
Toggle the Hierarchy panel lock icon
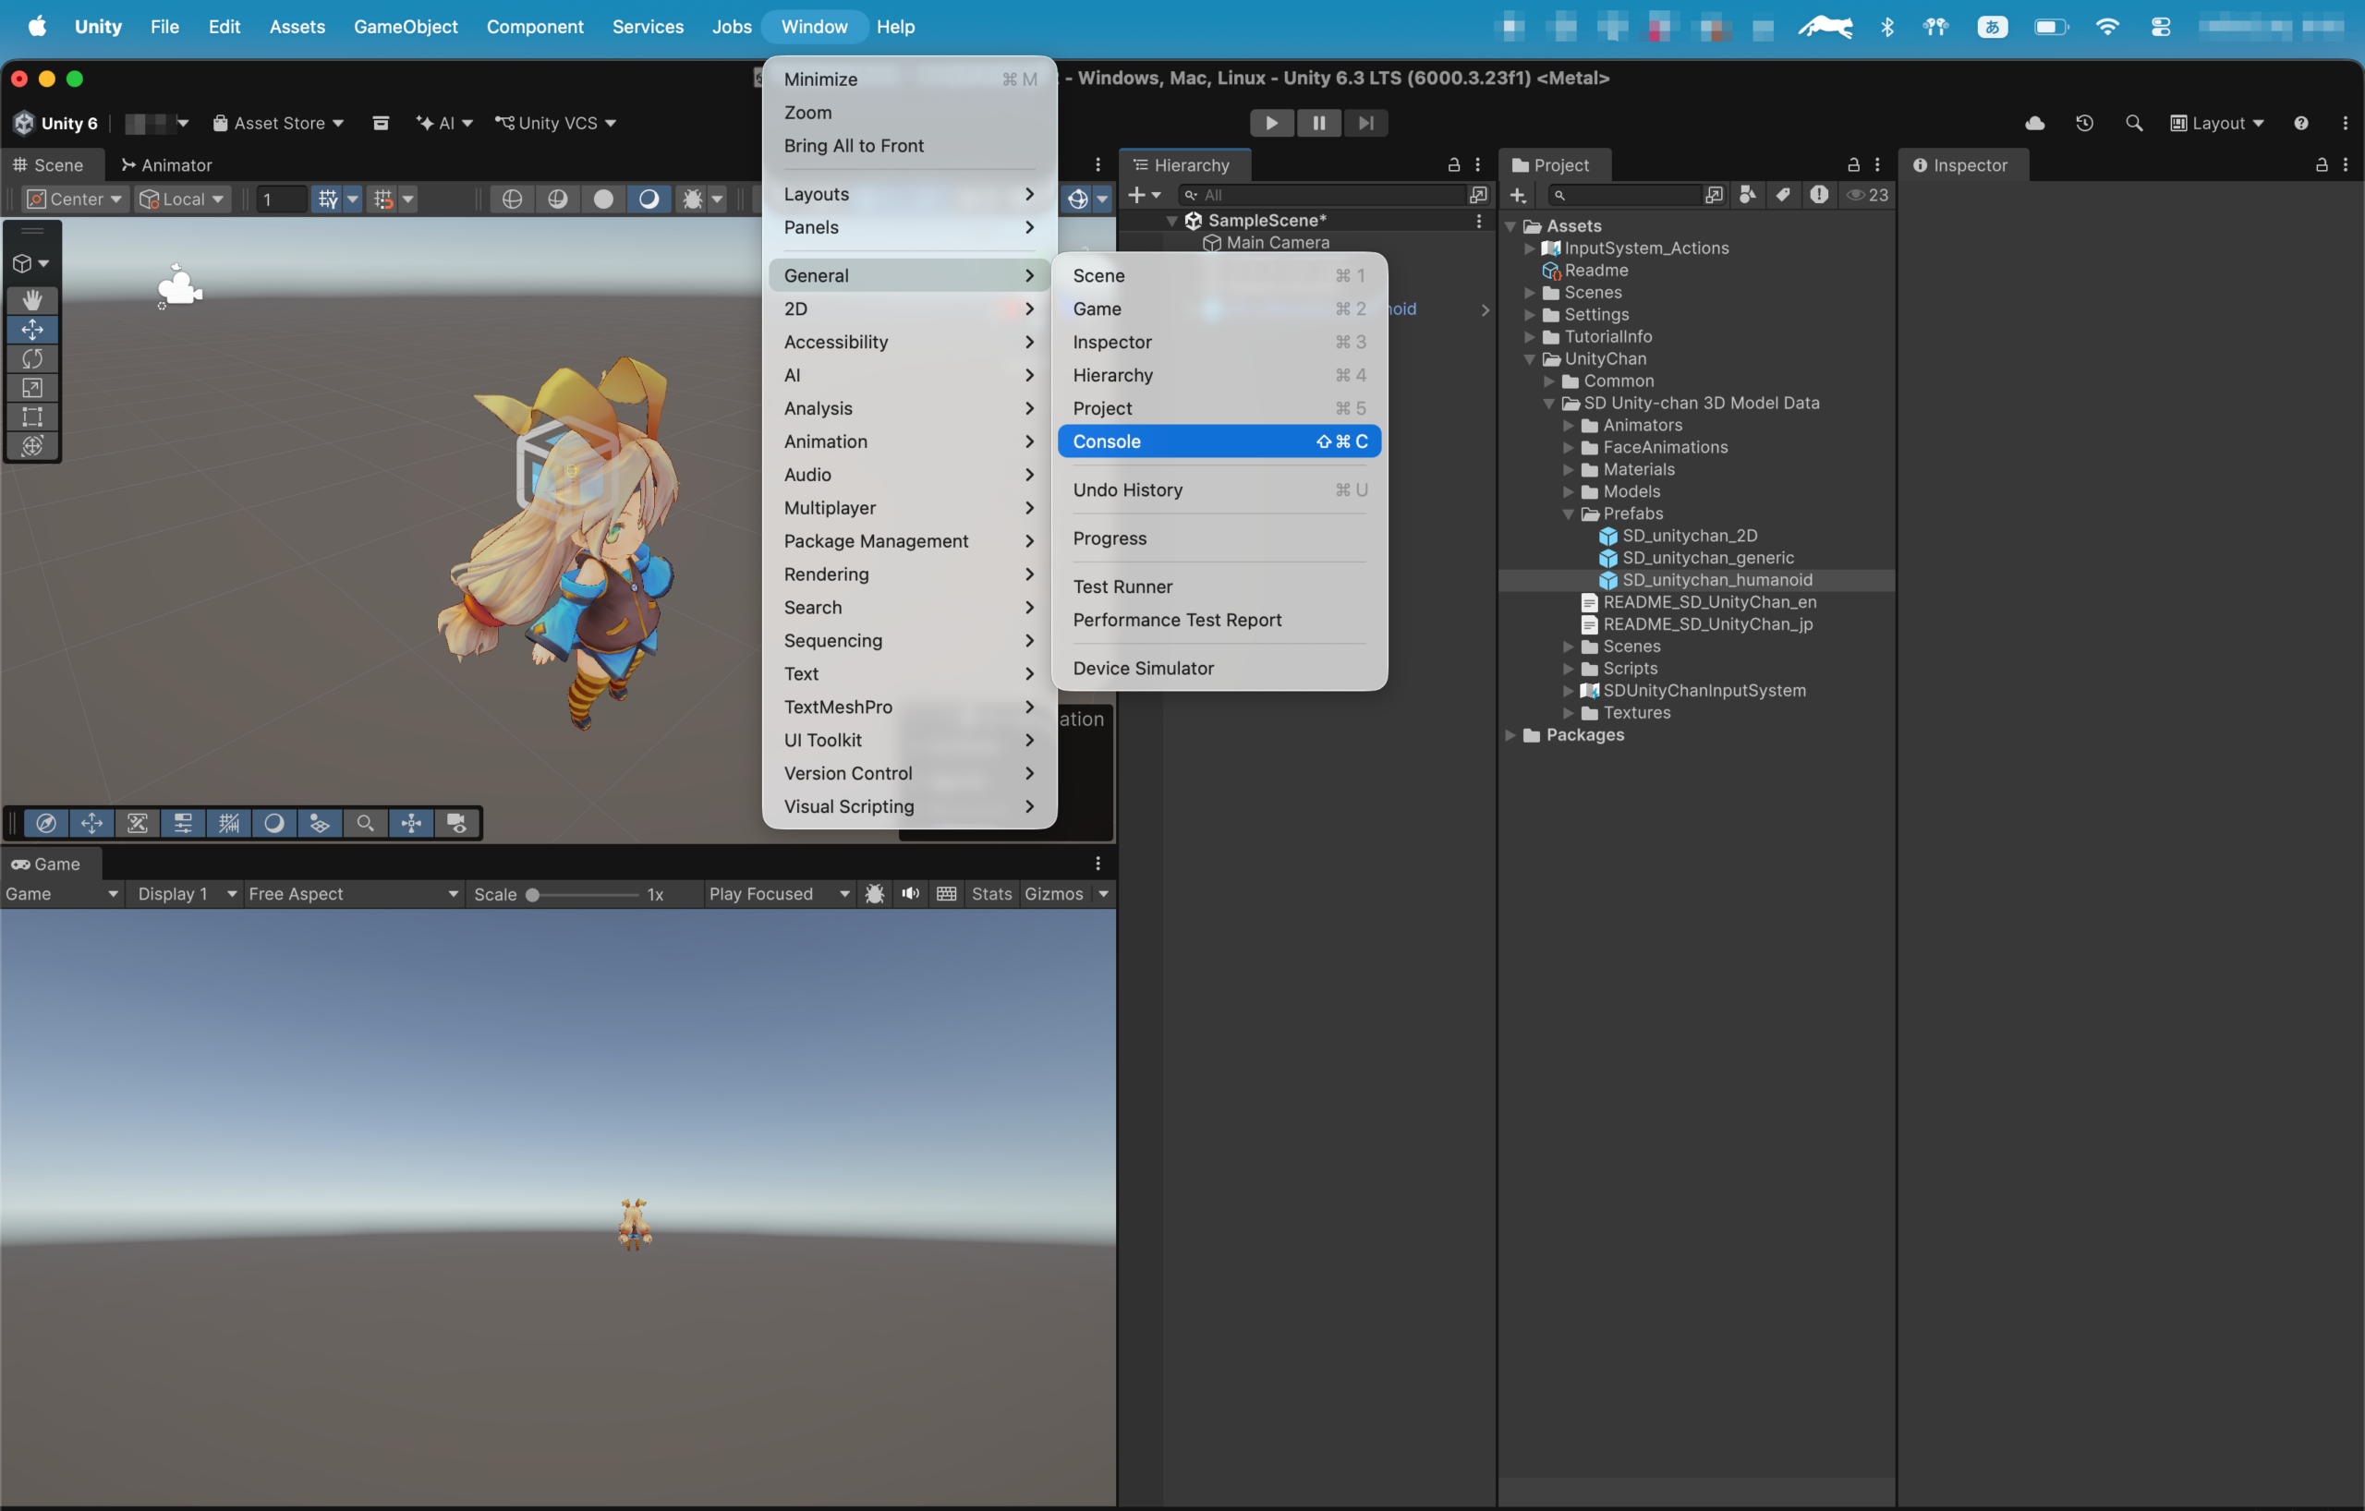click(x=1453, y=165)
